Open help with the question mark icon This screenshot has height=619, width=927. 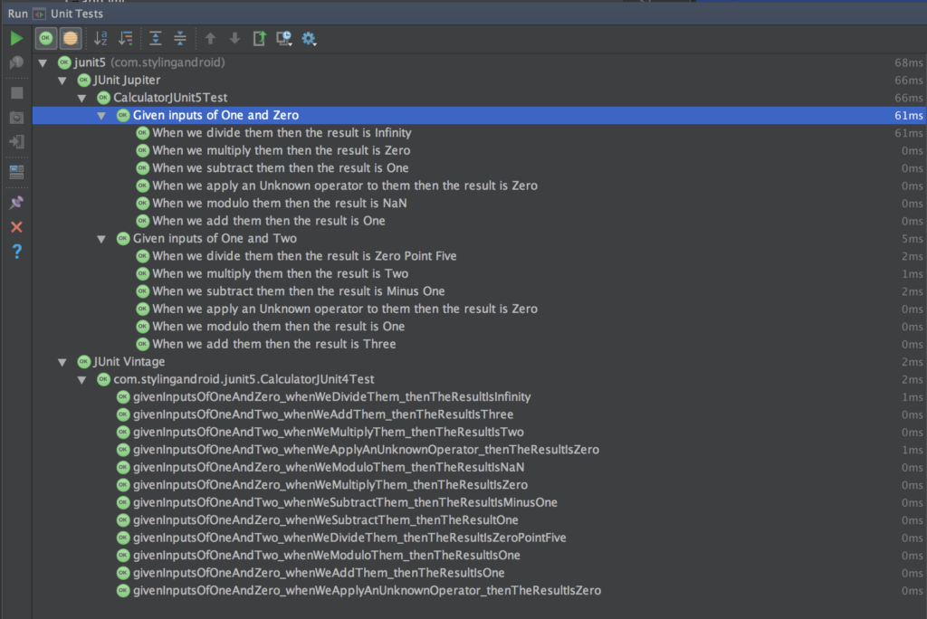tap(16, 251)
